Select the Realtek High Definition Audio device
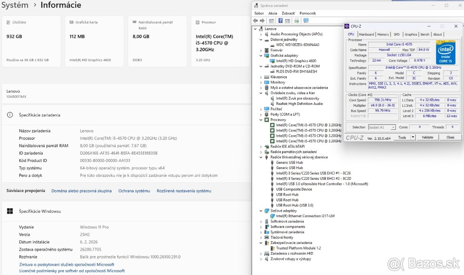This screenshot has width=464, height=275. tap(299, 104)
